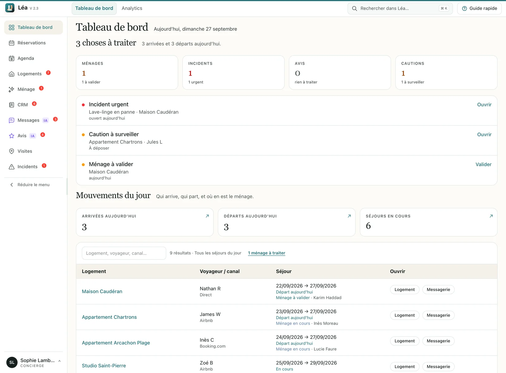The width and height of the screenshot is (506, 373).
Task: Click the Léa logo icon
Action: click(10, 8)
